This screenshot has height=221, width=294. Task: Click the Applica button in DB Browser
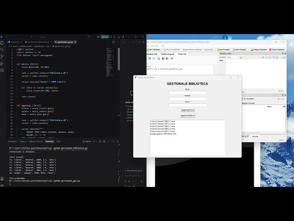click(x=281, y=91)
